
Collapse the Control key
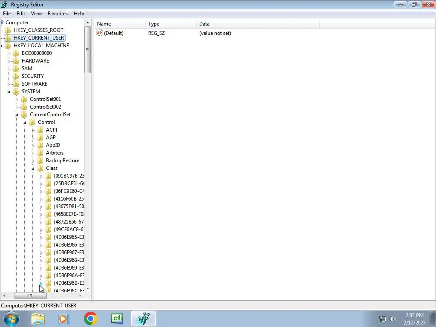[25, 122]
